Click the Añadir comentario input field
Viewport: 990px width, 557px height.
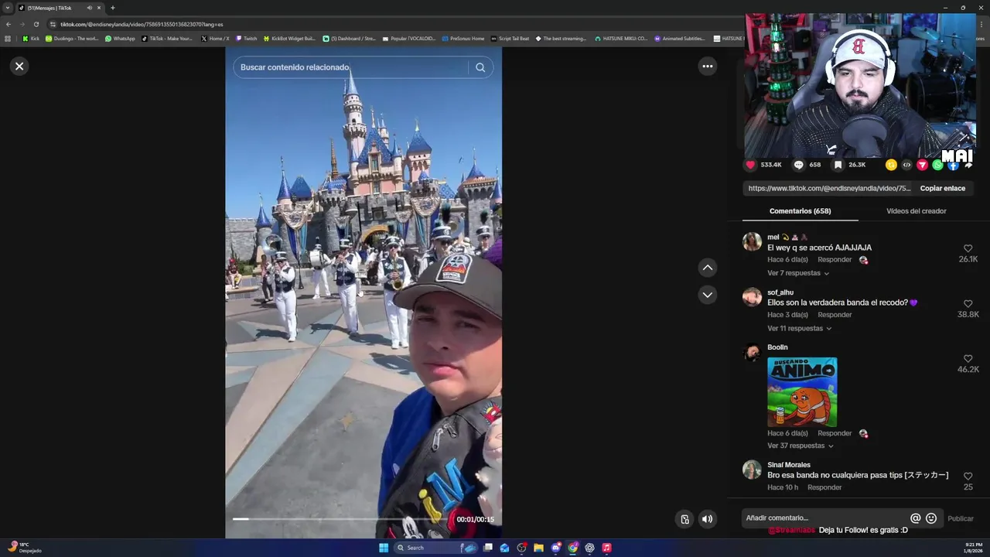[x=825, y=518]
